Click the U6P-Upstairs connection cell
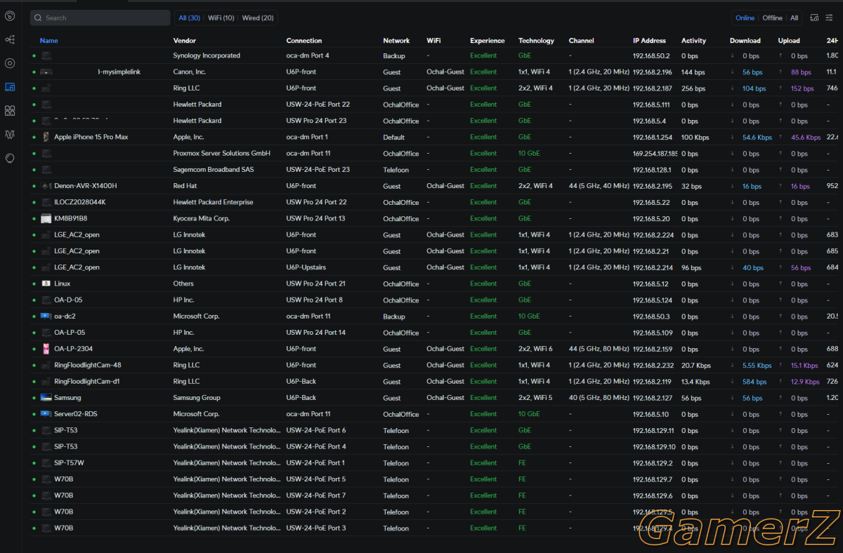This screenshot has height=553, width=843. 306,267
